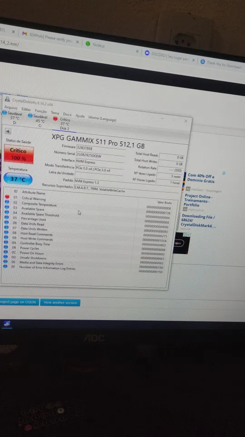This screenshot has width=245, height=437.
Task: Click the Interface field NVM Express
Action: point(99,163)
